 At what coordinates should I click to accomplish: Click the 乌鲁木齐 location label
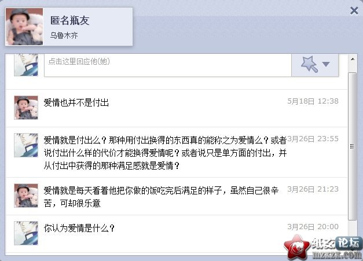[x=64, y=36]
